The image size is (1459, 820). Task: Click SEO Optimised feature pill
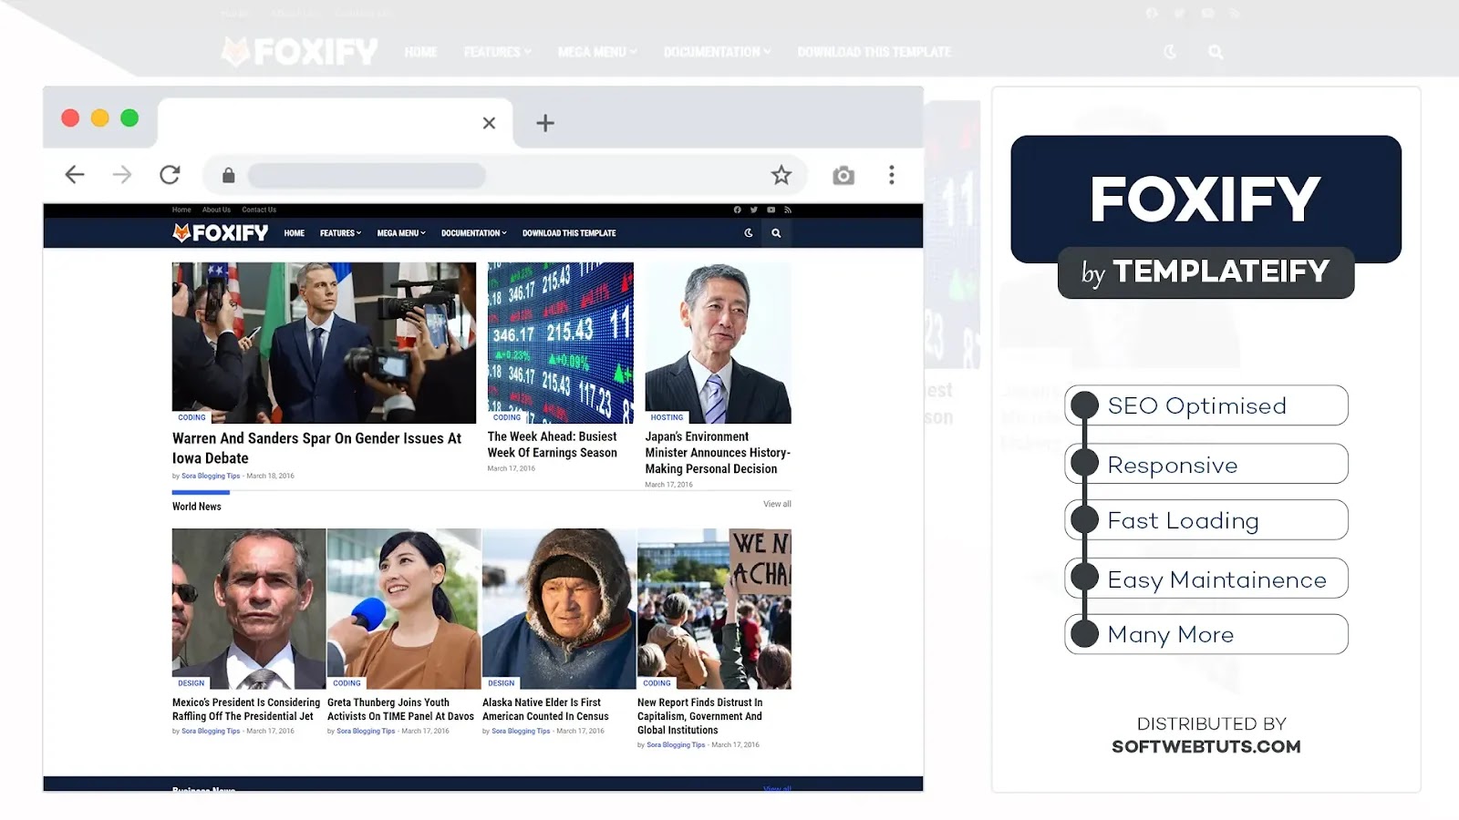1206,405
